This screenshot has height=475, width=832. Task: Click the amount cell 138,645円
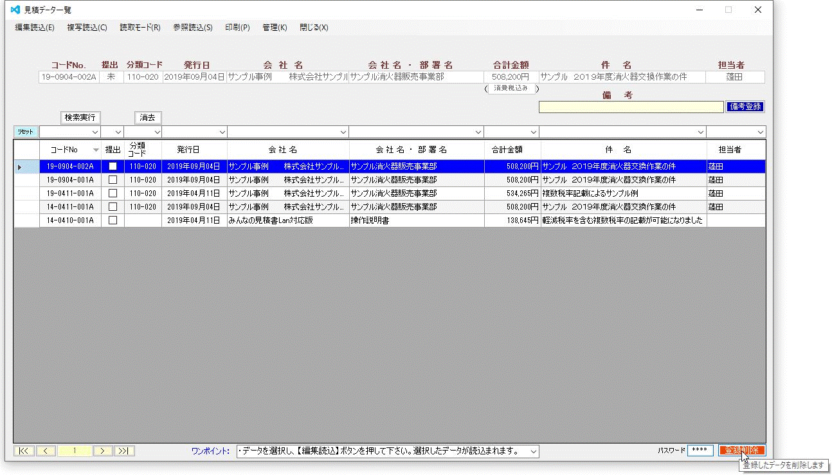[512, 220]
